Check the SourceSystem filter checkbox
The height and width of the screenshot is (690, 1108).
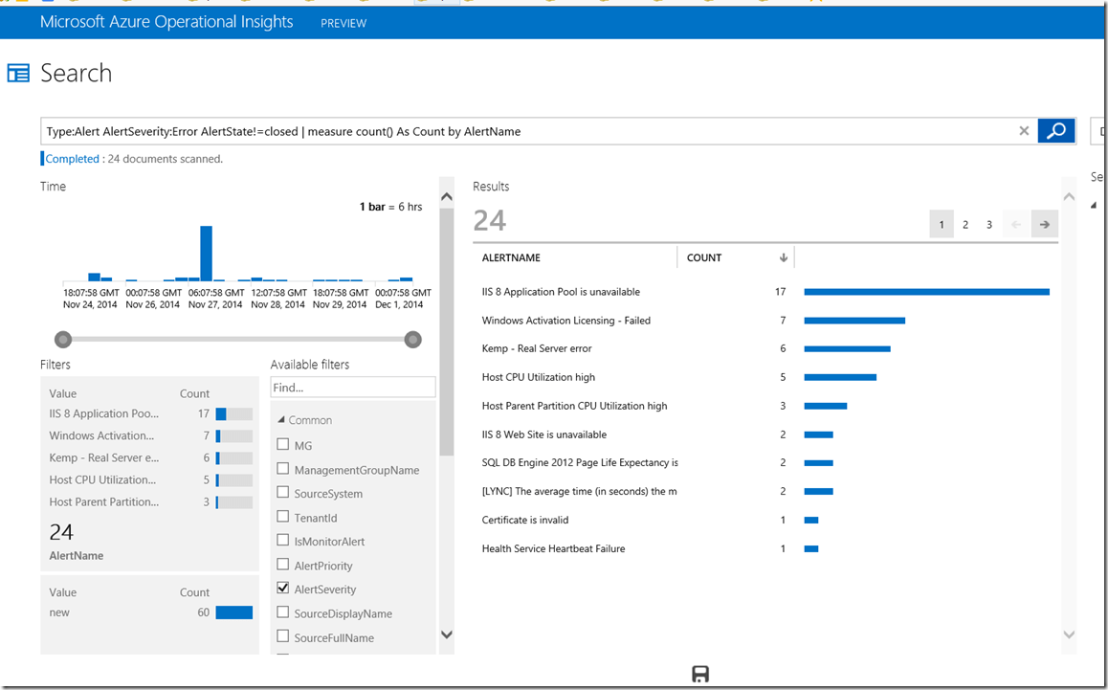[283, 493]
